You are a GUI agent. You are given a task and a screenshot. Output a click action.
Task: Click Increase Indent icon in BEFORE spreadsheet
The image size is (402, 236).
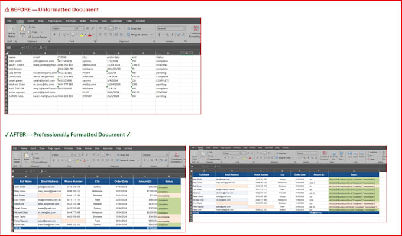tap(121, 34)
